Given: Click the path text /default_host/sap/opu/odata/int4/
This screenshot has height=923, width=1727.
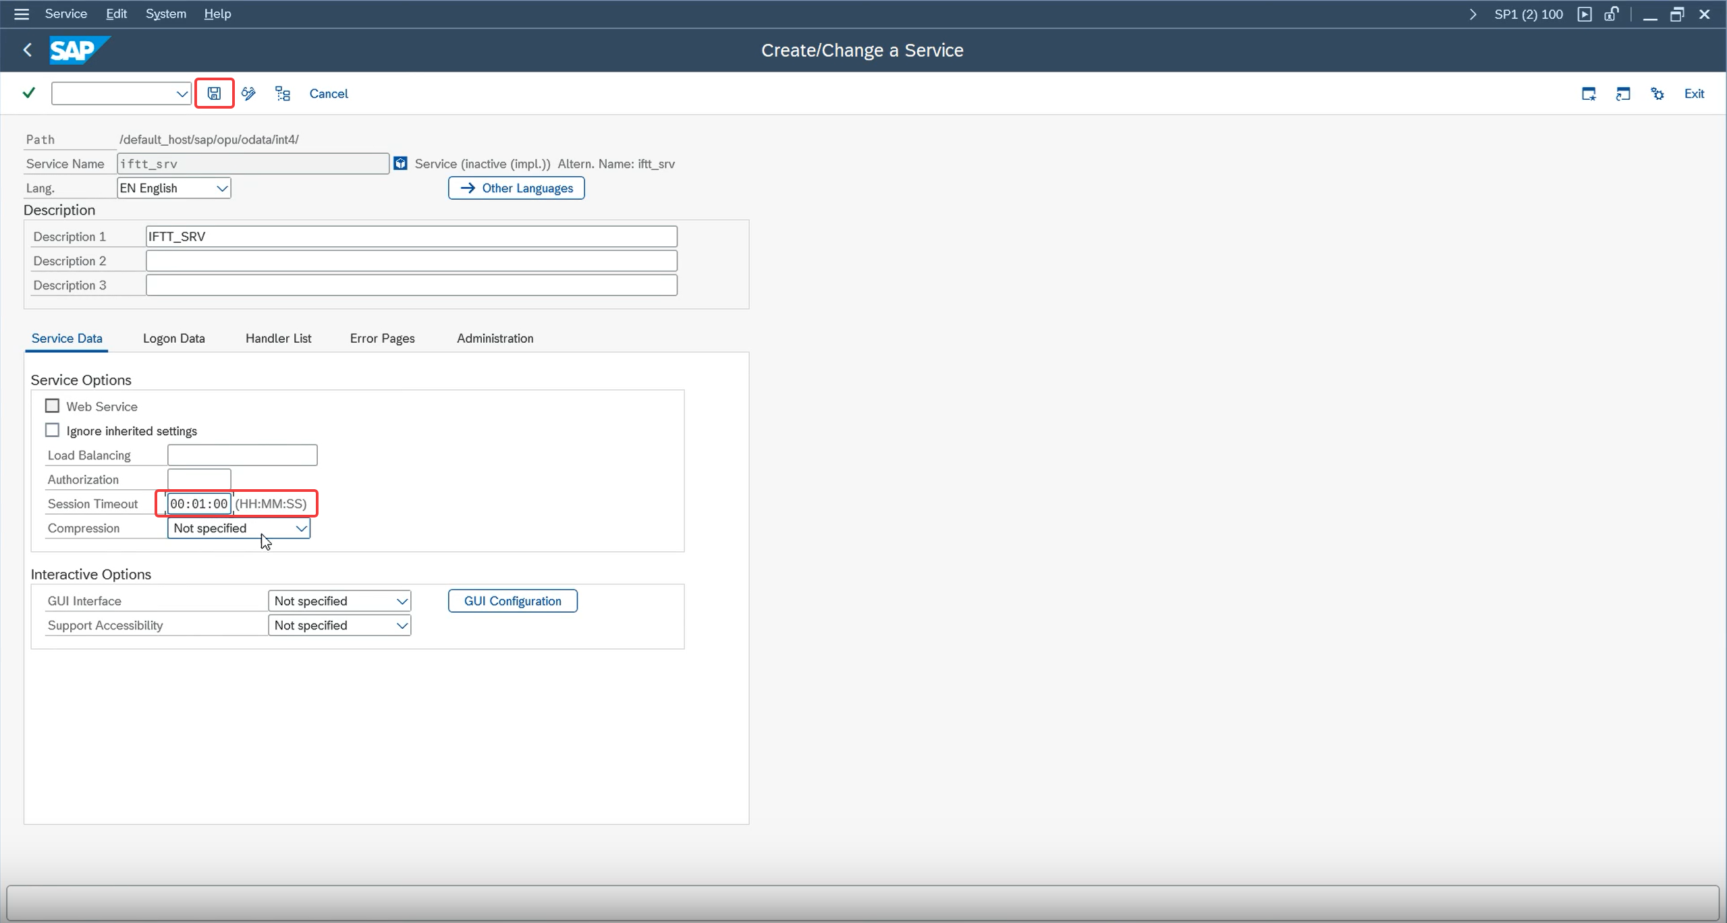Looking at the screenshot, I should (209, 139).
